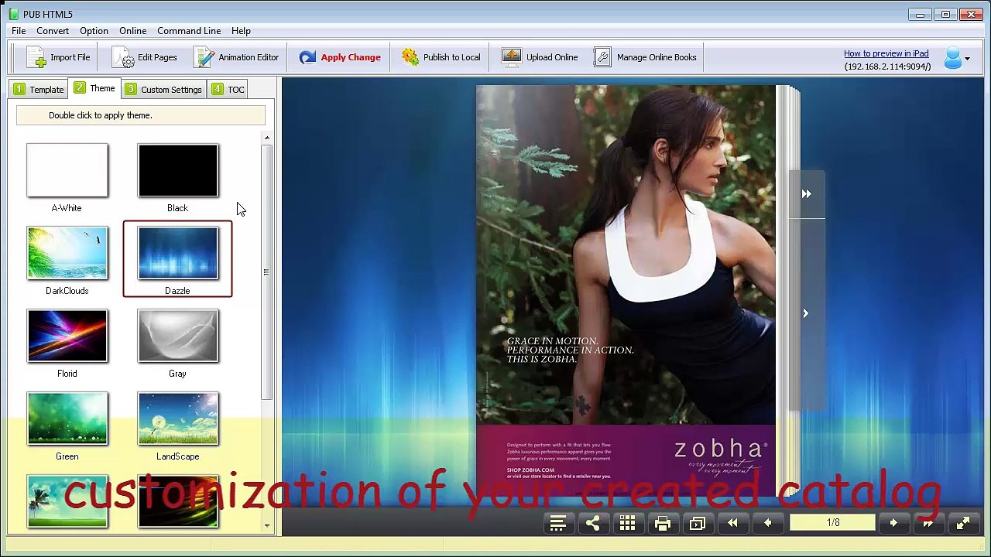The image size is (991, 557).
Task: Open the table of contents icon in the viewer bar
Action: (557, 524)
